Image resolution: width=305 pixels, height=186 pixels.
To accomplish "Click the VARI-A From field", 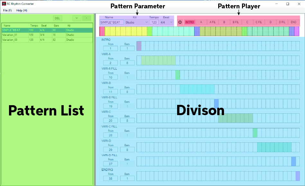I will point(111,63).
